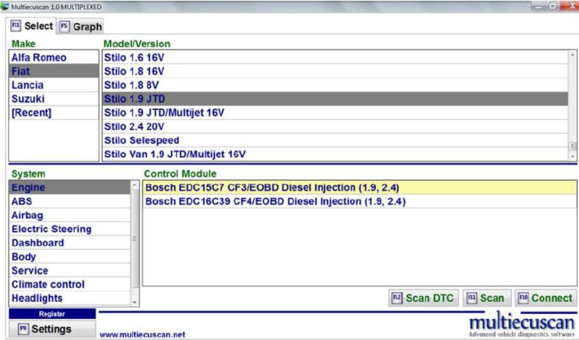
Task: Click Model/Version list scroll up arrow
Action: pyautogui.click(x=572, y=54)
